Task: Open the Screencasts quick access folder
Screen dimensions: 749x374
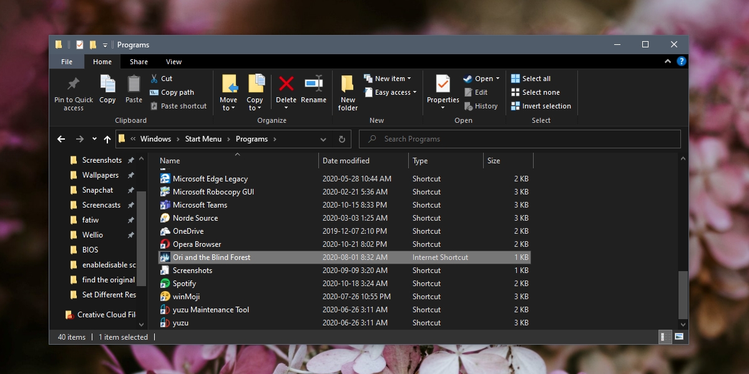Action: [x=101, y=205]
